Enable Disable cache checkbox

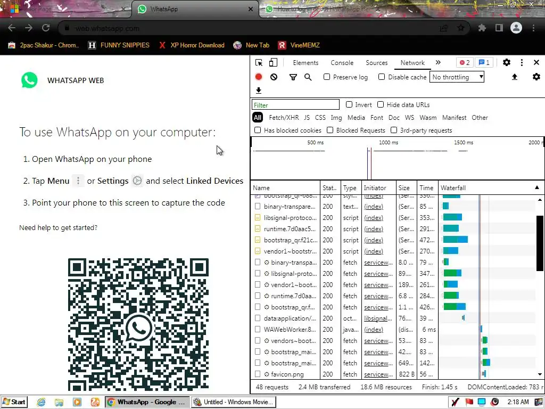coord(382,77)
